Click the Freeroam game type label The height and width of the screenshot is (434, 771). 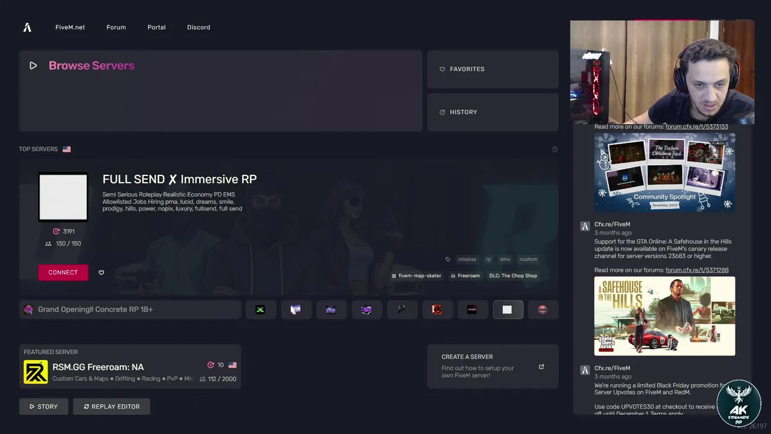pyautogui.click(x=464, y=275)
